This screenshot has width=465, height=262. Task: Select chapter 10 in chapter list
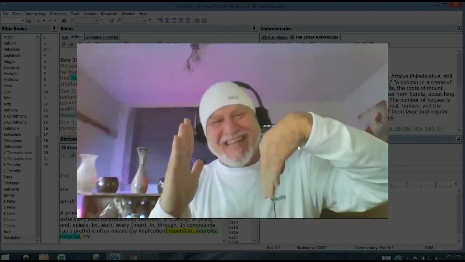[46, 92]
